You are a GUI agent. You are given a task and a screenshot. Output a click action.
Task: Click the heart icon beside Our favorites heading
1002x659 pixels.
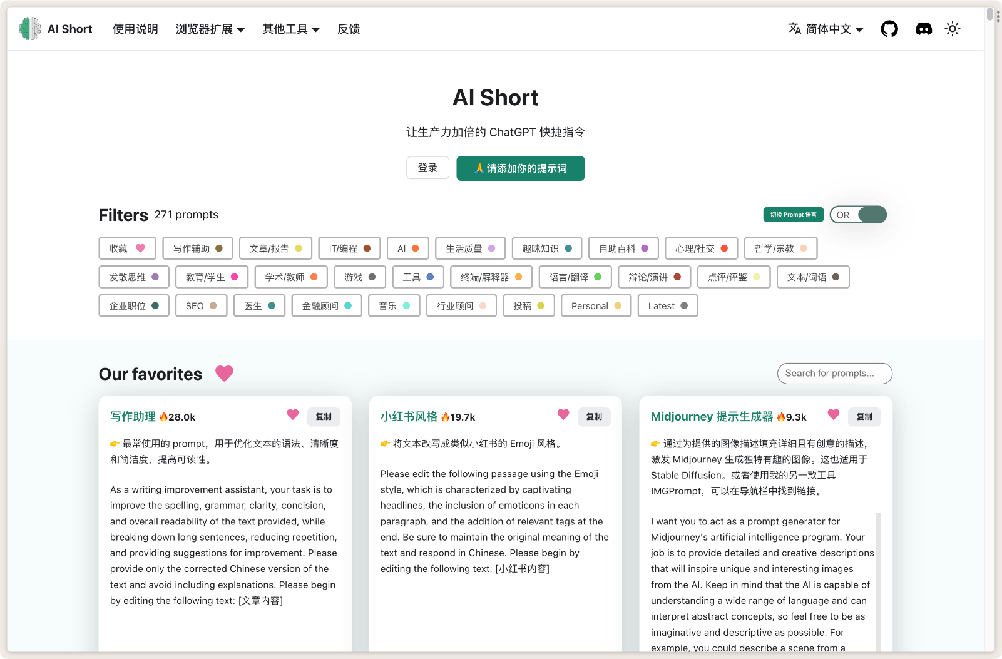click(224, 374)
